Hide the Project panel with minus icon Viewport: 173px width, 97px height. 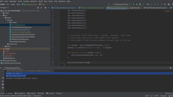[49, 8]
